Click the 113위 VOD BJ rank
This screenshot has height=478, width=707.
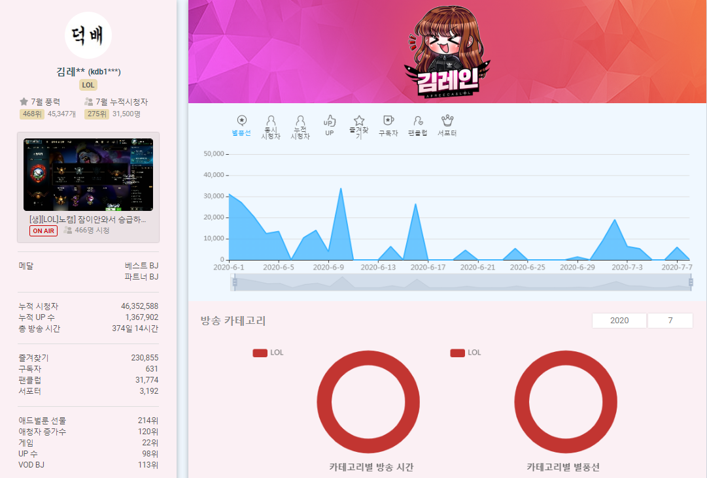point(148,465)
